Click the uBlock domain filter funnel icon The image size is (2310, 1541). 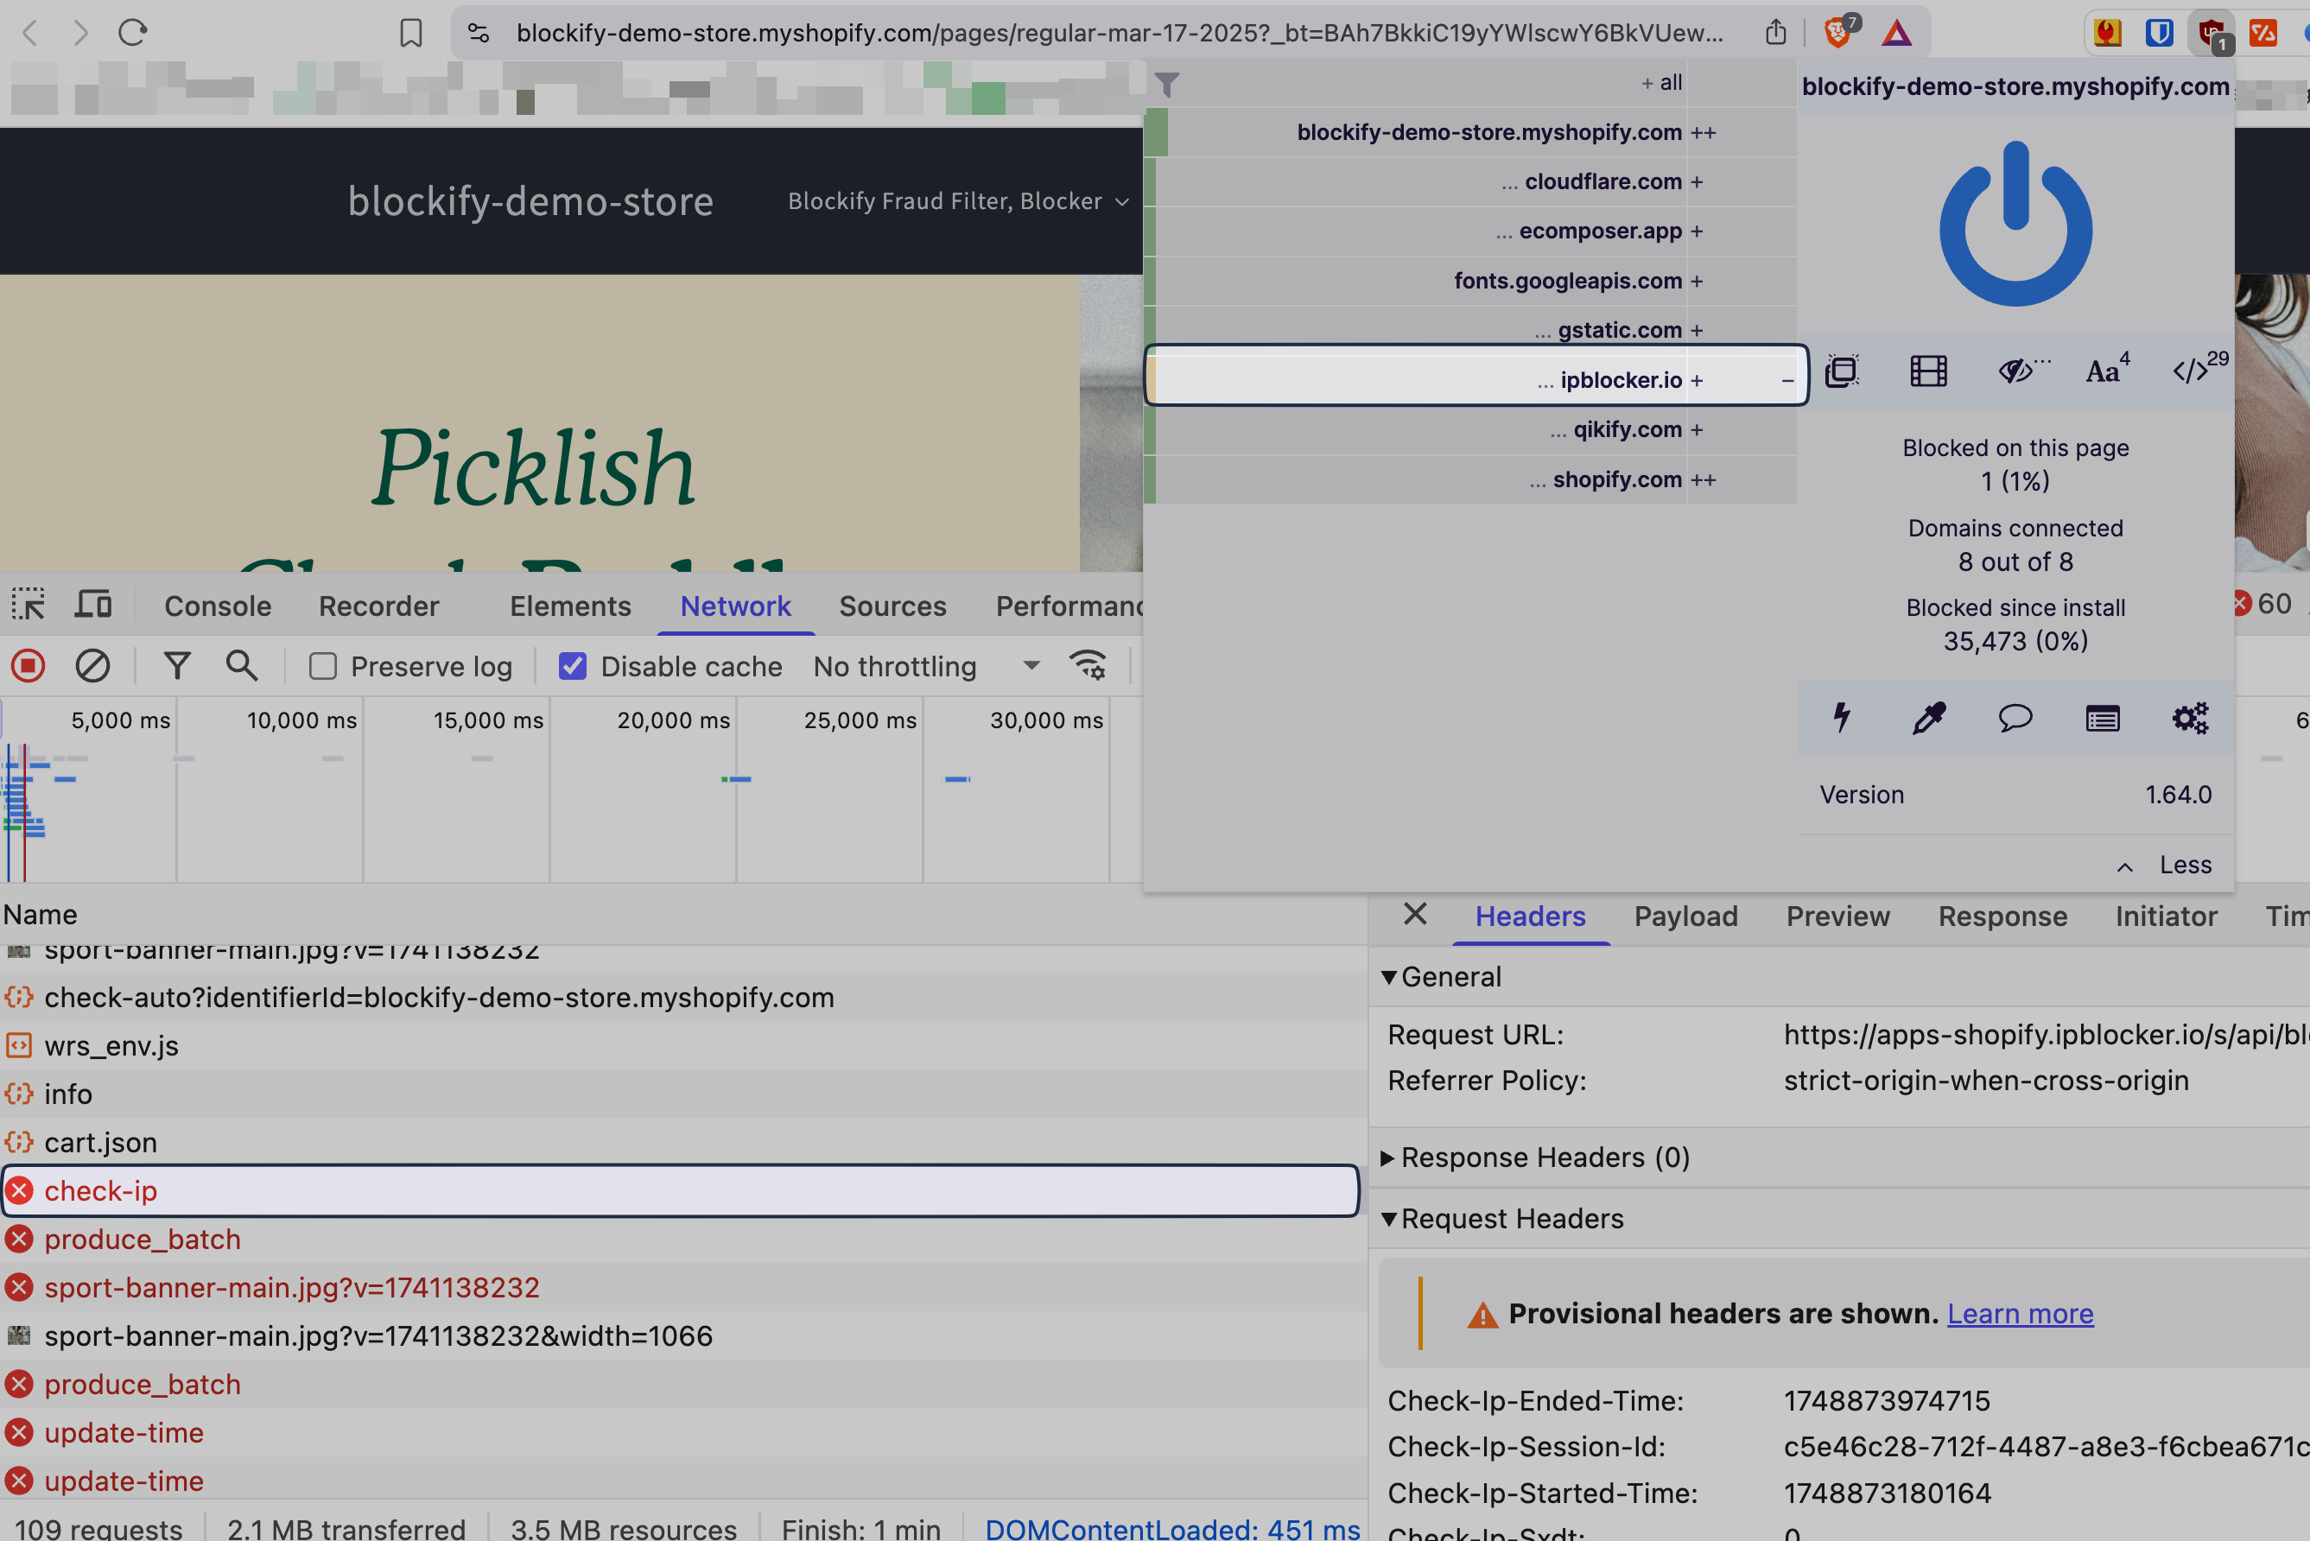click(1167, 85)
